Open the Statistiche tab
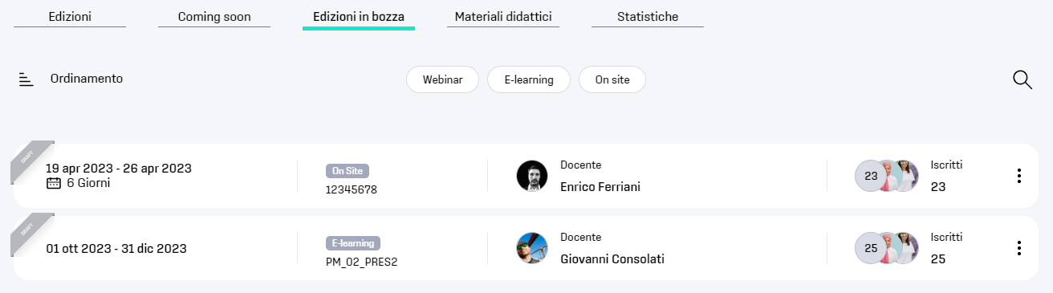The height and width of the screenshot is (293, 1053). (648, 16)
